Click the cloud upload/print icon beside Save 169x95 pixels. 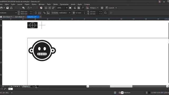click(x=11, y=8)
